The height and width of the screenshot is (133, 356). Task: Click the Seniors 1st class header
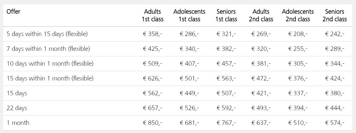tap(226, 15)
